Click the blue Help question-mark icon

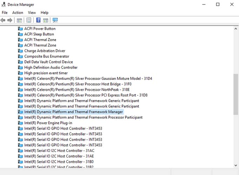(x=39, y=20)
